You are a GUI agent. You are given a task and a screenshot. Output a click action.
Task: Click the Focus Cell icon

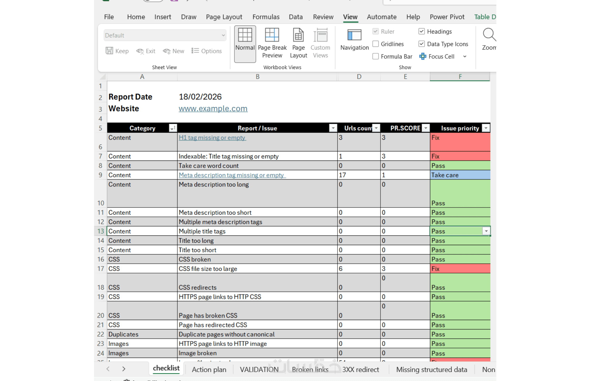(423, 56)
